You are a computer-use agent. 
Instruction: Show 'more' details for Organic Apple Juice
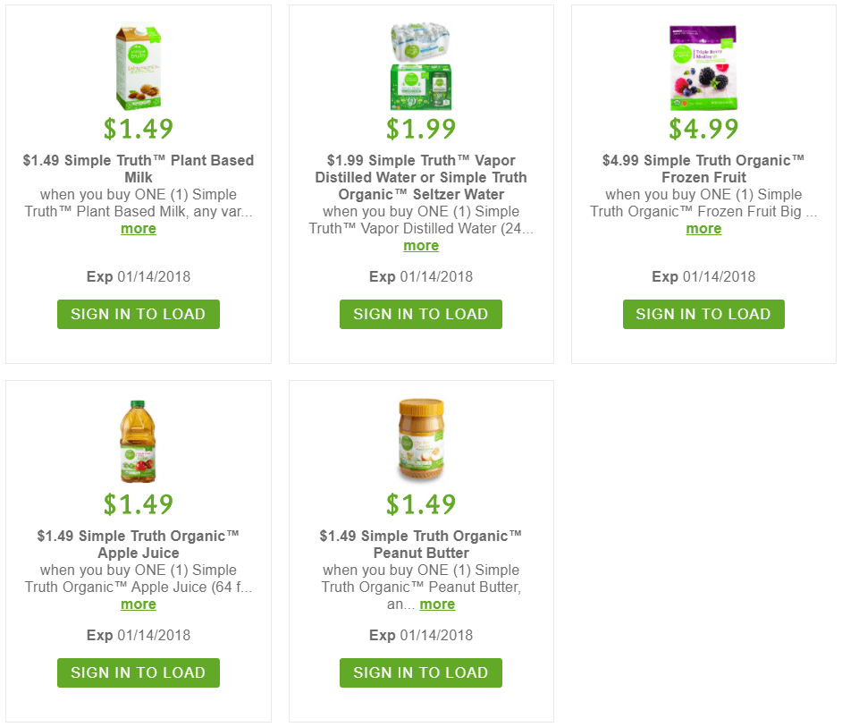pos(139,604)
